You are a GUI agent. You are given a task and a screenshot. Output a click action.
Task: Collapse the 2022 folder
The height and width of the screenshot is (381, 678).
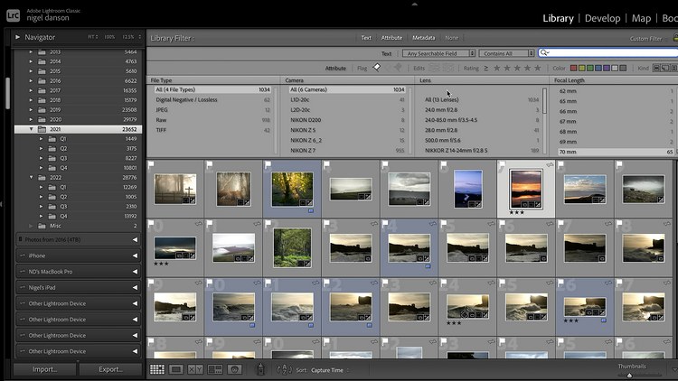tap(31, 177)
